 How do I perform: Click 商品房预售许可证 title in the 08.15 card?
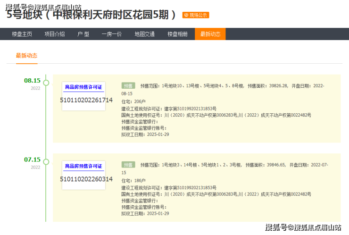click(83, 87)
